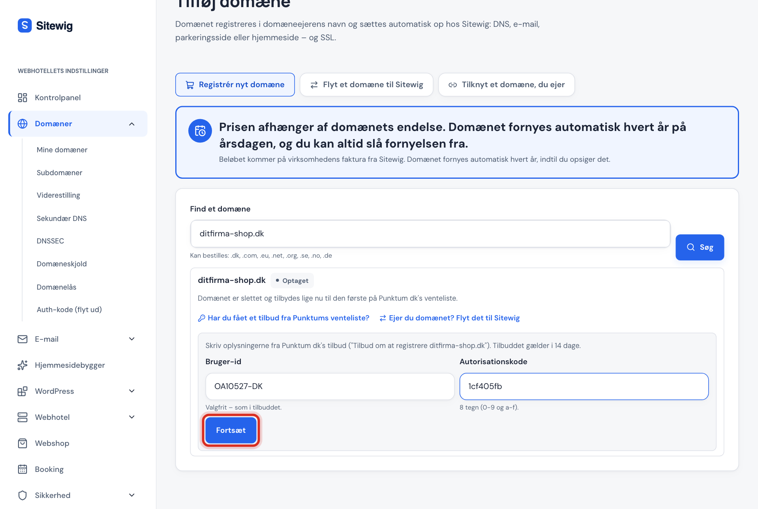Image resolution: width=758 pixels, height=509 pixels.
Task: Switch to Tilknyt et domæne, du ejer
Action: pos(507,85)
